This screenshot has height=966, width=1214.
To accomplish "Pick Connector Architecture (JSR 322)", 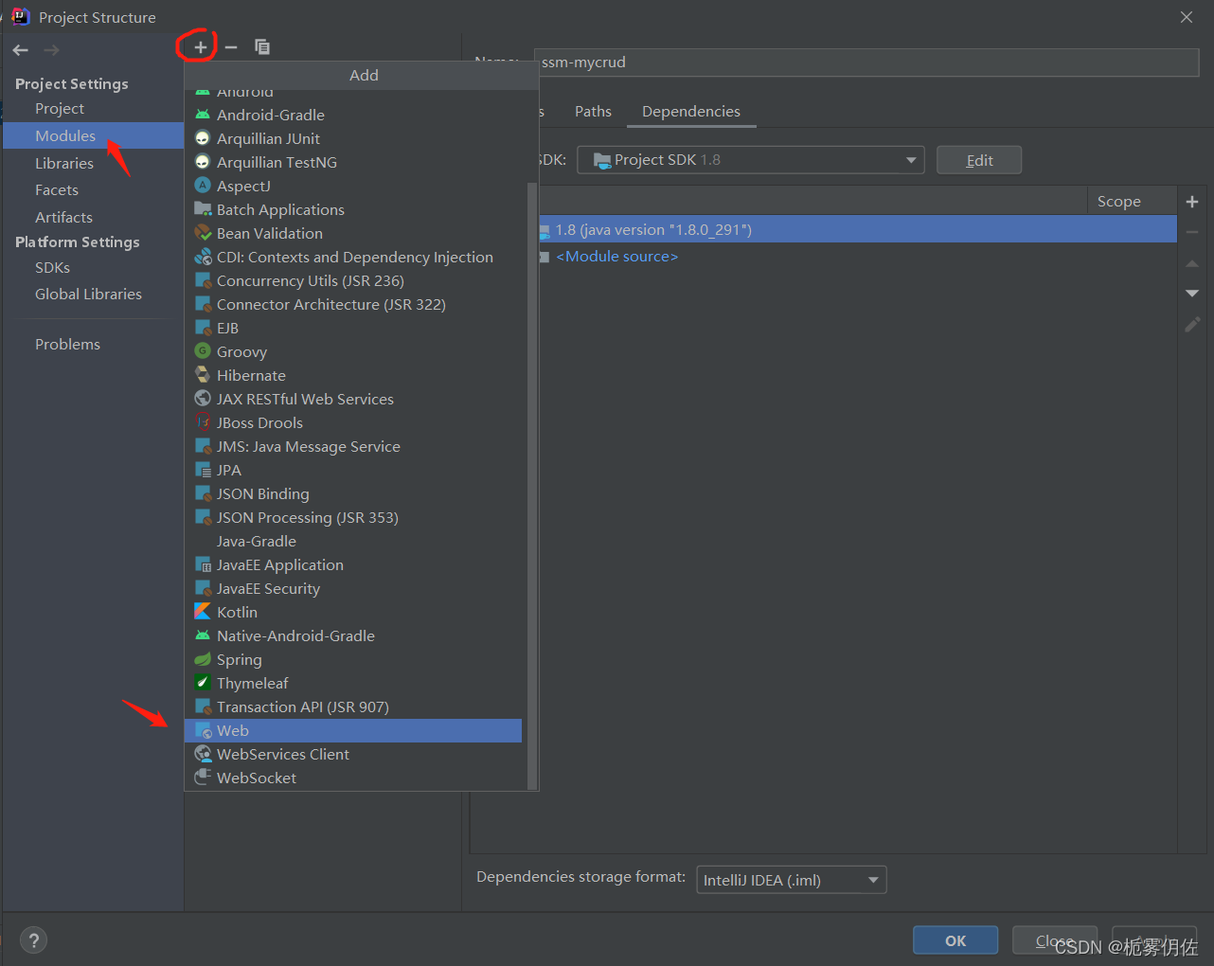I will (353, 304).
